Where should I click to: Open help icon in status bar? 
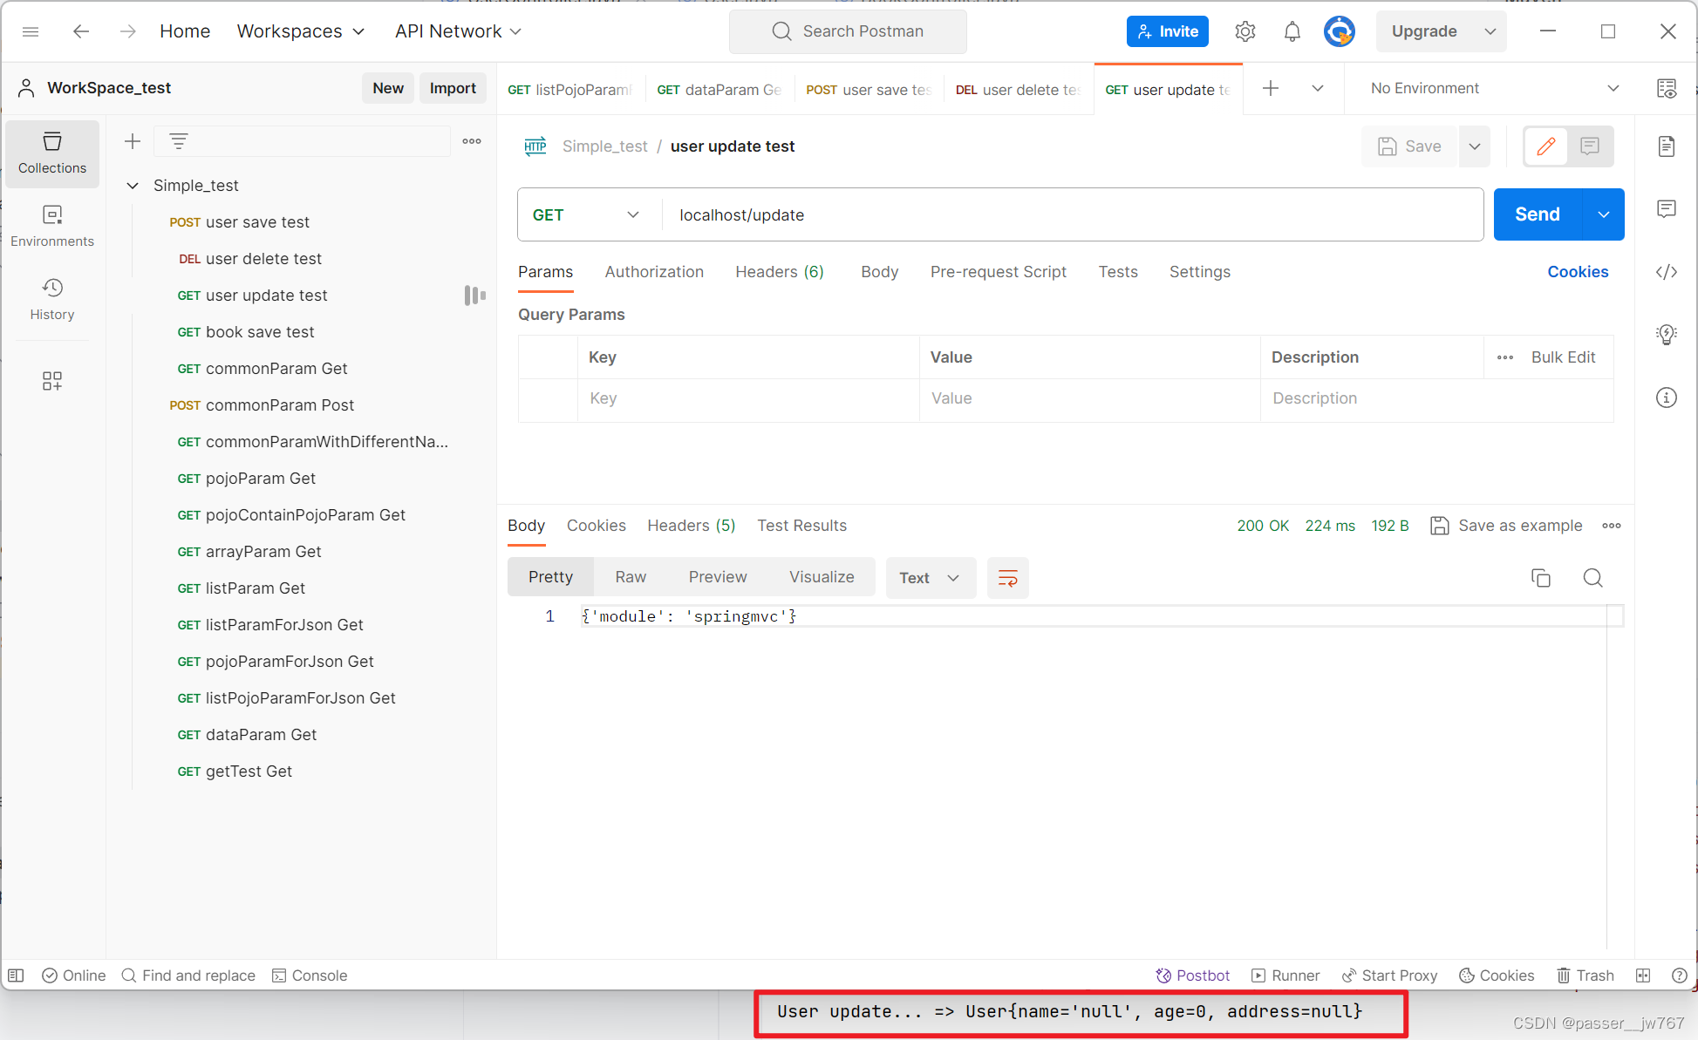pos(1679,975)
